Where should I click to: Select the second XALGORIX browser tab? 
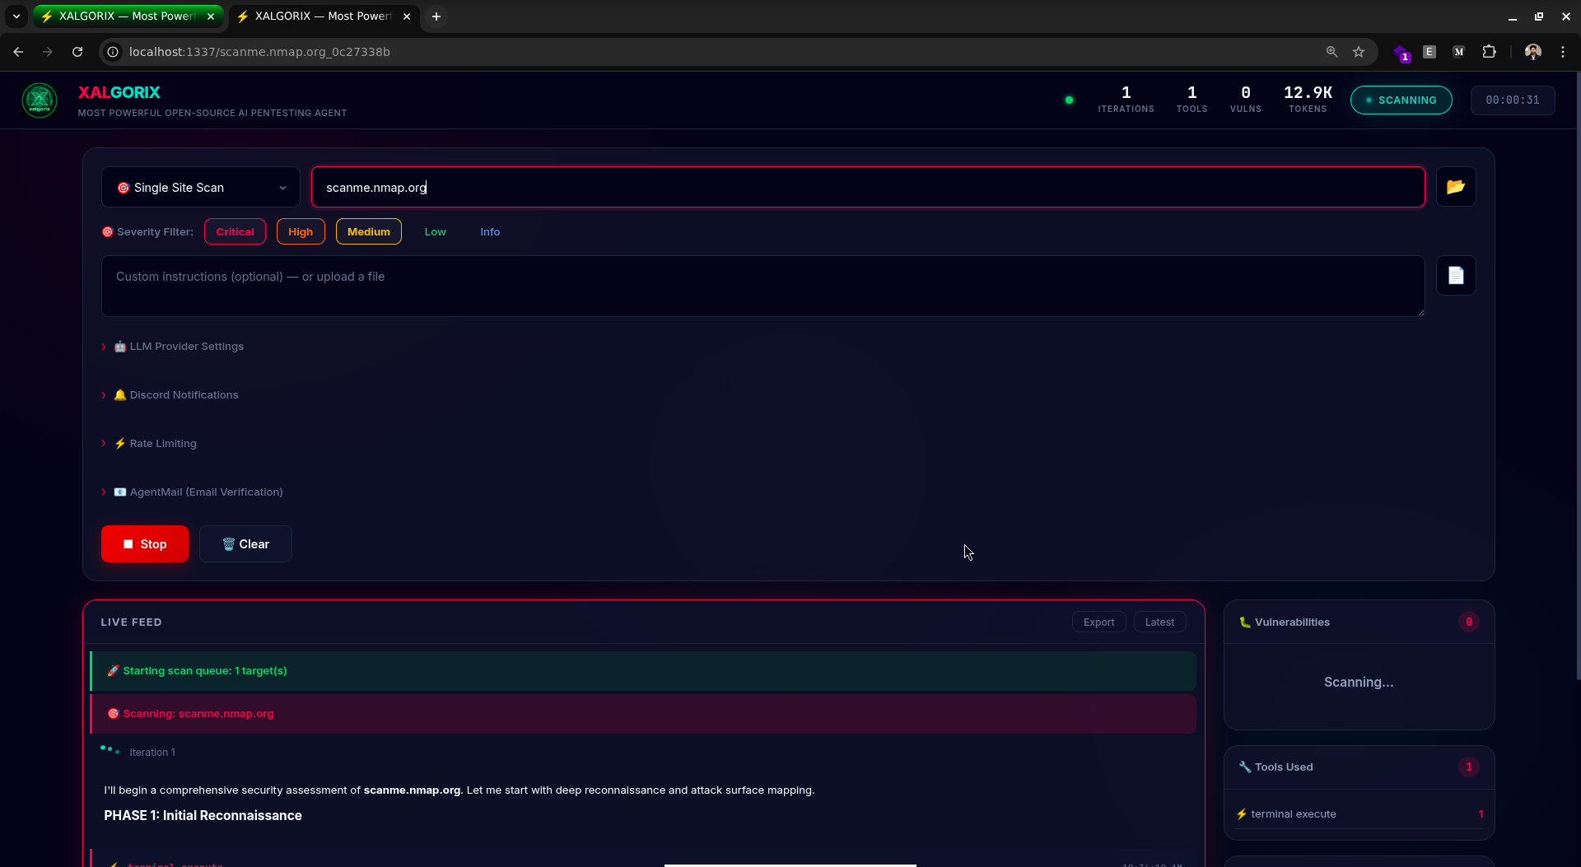click(323, 16)
